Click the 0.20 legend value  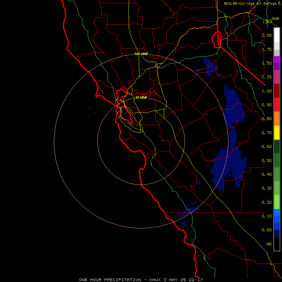click(x=267, y=202)
